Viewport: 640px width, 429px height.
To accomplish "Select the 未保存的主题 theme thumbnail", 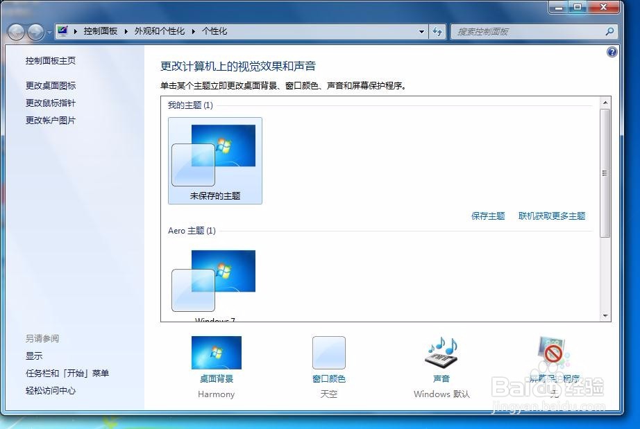I will click(215, 161).
